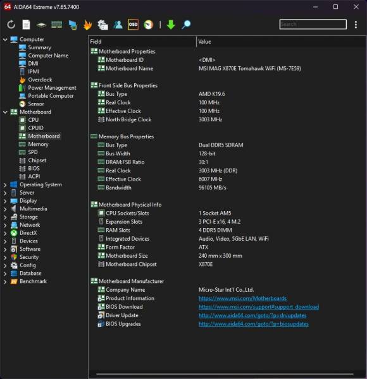Follow the Driver Update aida64 link

[252, 315]
